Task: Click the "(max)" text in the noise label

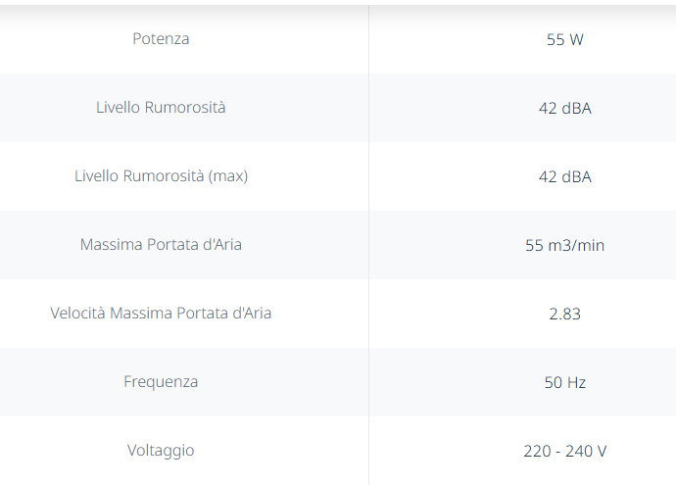Action: pyautogui.click(x=228, y=176)
